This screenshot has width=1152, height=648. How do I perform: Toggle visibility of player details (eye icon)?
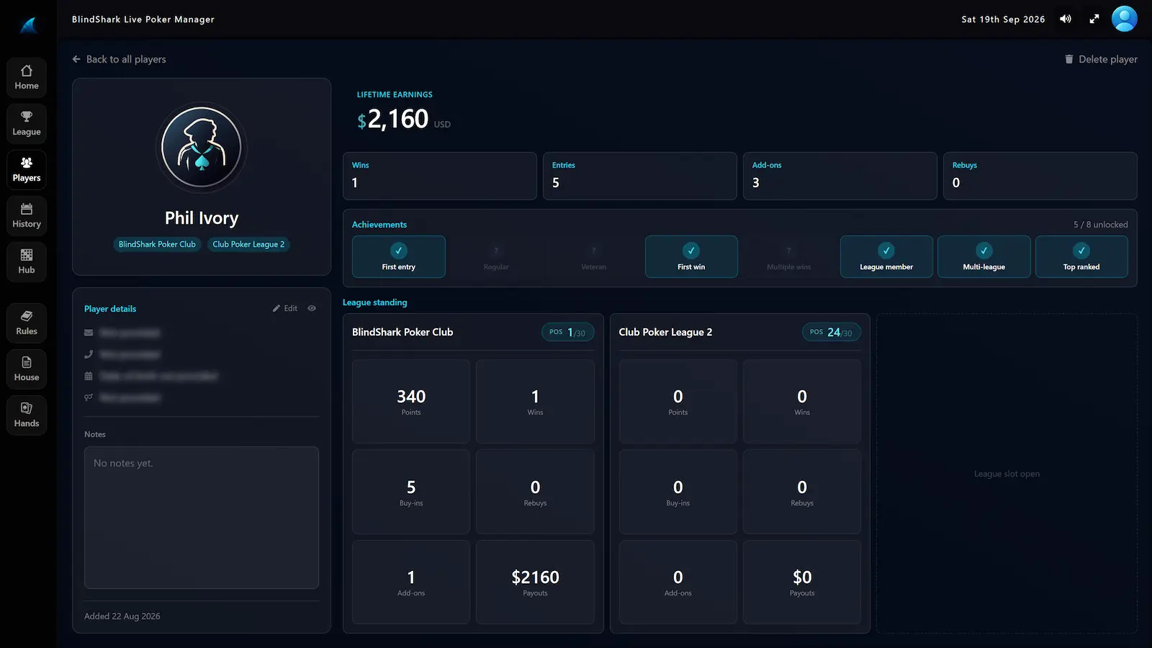pos(312,308)
